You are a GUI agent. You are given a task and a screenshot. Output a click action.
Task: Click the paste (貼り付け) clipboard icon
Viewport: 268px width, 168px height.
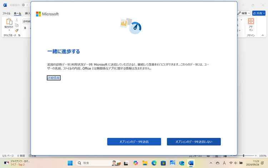tap(9, 22)
